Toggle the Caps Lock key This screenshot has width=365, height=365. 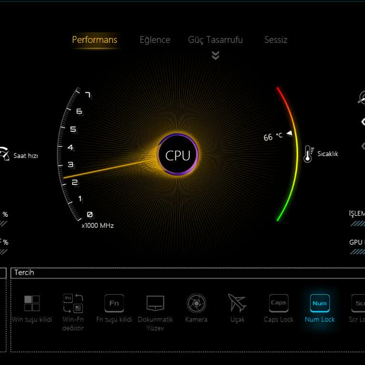[x=279, y=303]
